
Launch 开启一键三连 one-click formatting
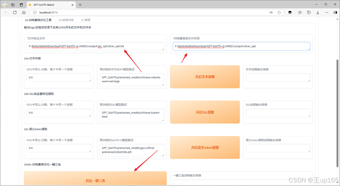(96, 179)
